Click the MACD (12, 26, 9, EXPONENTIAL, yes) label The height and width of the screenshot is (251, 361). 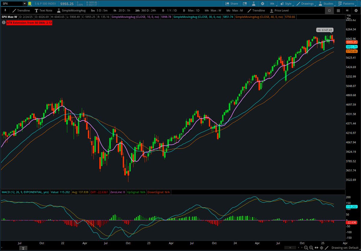pos(25,192)
